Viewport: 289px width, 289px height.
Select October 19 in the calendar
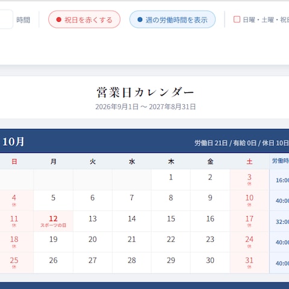coord(53,242)
